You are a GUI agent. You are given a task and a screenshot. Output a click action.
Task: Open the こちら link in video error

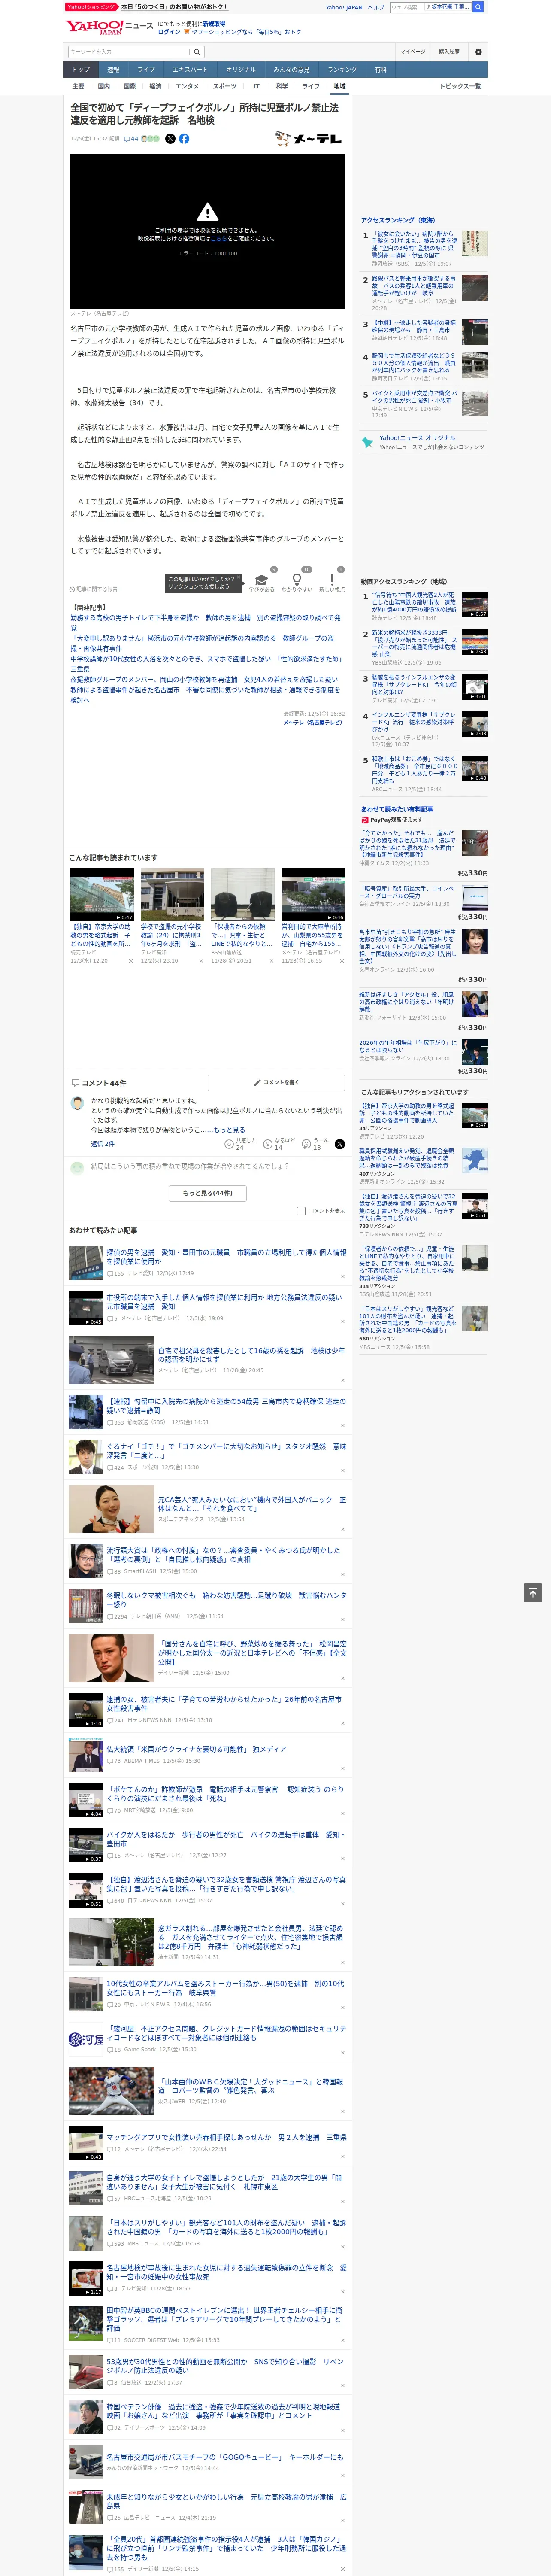(218, 239)
